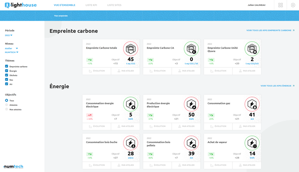This screenshot has width=299, height=172.
Task: Go to the LISTE SITES tab
Action: point(114,5)
